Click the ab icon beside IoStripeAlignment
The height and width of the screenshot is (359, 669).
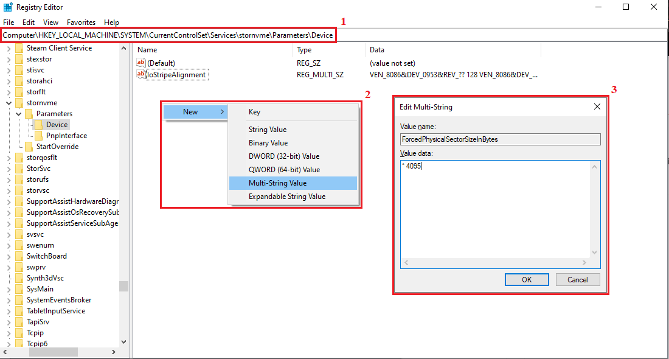[x=140, y=72]
